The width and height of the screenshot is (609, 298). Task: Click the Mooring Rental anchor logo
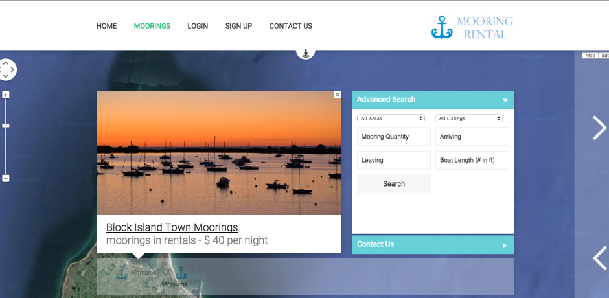pos(441,27)
